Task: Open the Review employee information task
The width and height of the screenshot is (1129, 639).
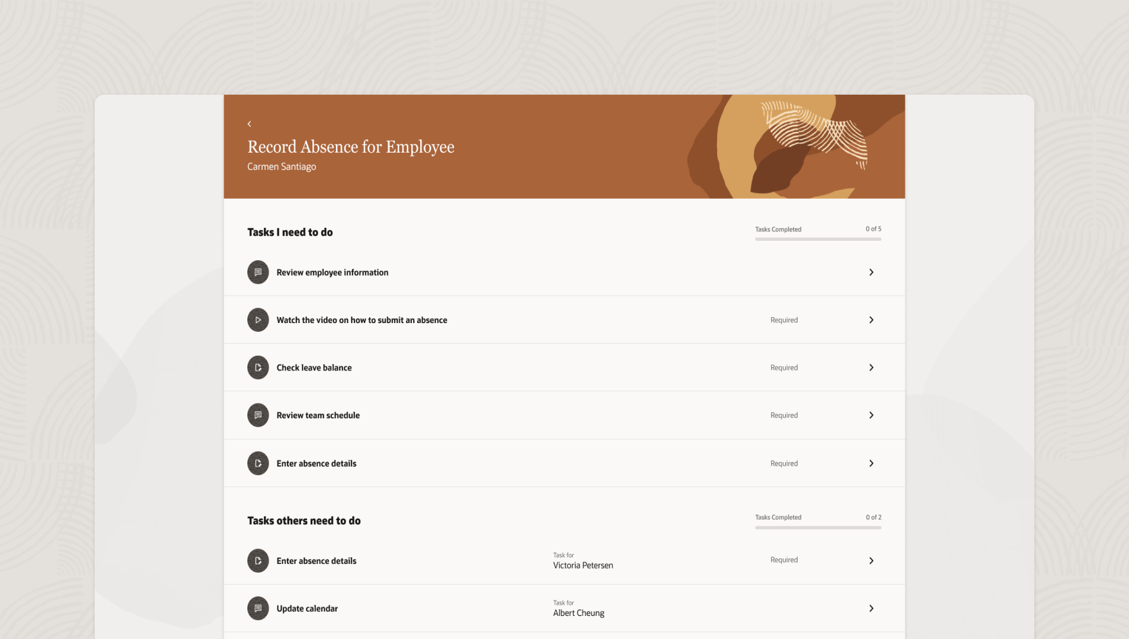Action: pyautogui.click(x=333, y=272)
